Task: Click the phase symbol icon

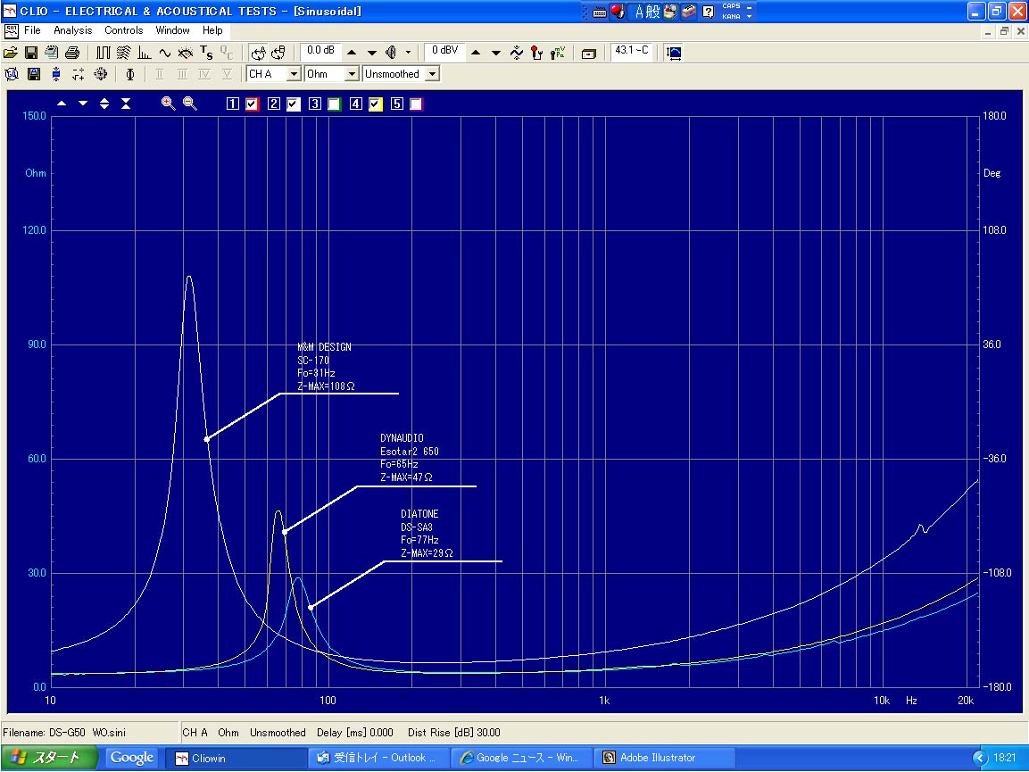Action: click(x=130, y=74)
